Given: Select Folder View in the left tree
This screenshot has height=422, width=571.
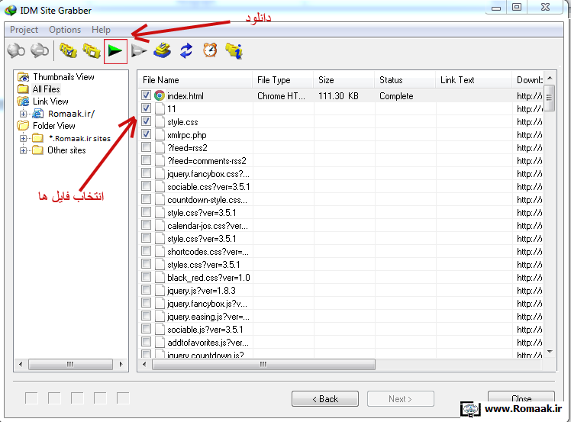Looking at the screenshot, I should [x=54, y=126].
